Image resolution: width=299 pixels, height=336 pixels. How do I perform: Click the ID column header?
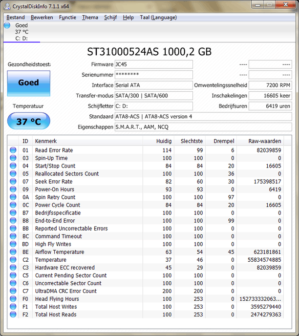pyautogui.click(x=25, y=141)
